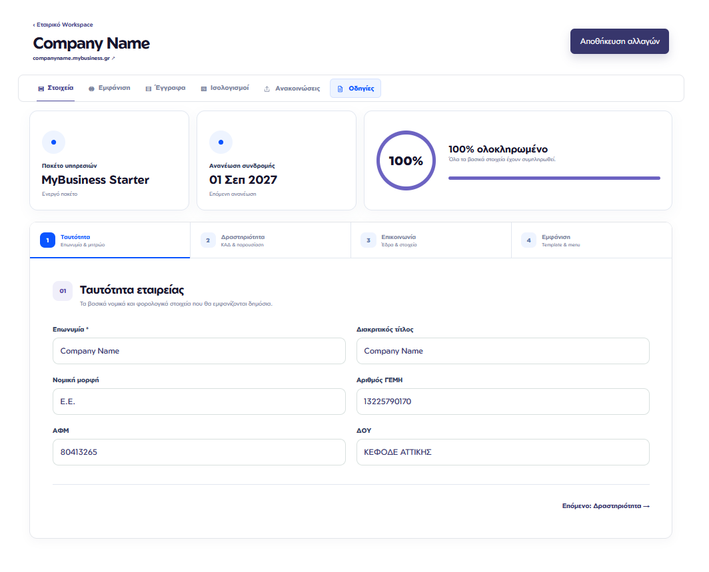709x572 pixels.
Task: Click the Ταυτότητα εταιρείας heading
Action: point(132,290)
